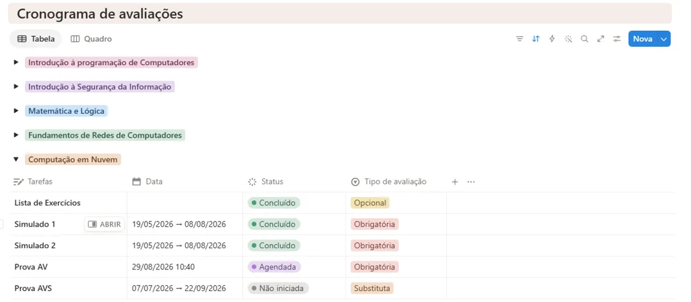The width and height of the screenshot is (691, 302).
Task: Select the Simulado 1 task name
Action: 35,224
